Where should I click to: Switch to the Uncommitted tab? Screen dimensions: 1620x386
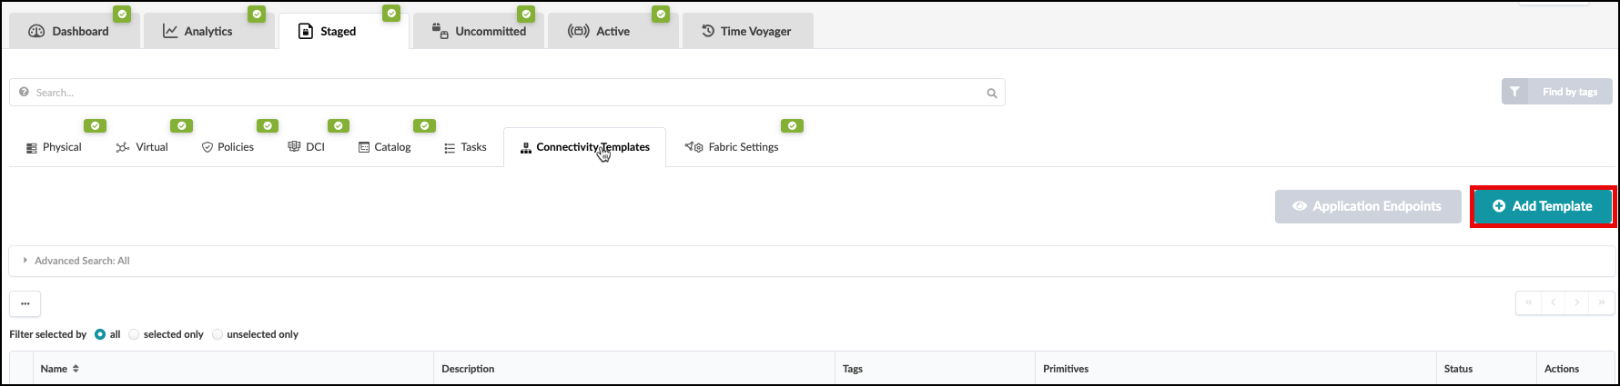click(479, 31)
